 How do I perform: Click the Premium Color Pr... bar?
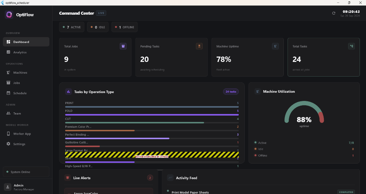coord(152,131)
